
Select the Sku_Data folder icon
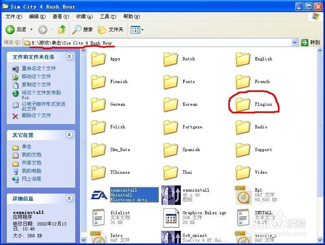coord(98,150)
